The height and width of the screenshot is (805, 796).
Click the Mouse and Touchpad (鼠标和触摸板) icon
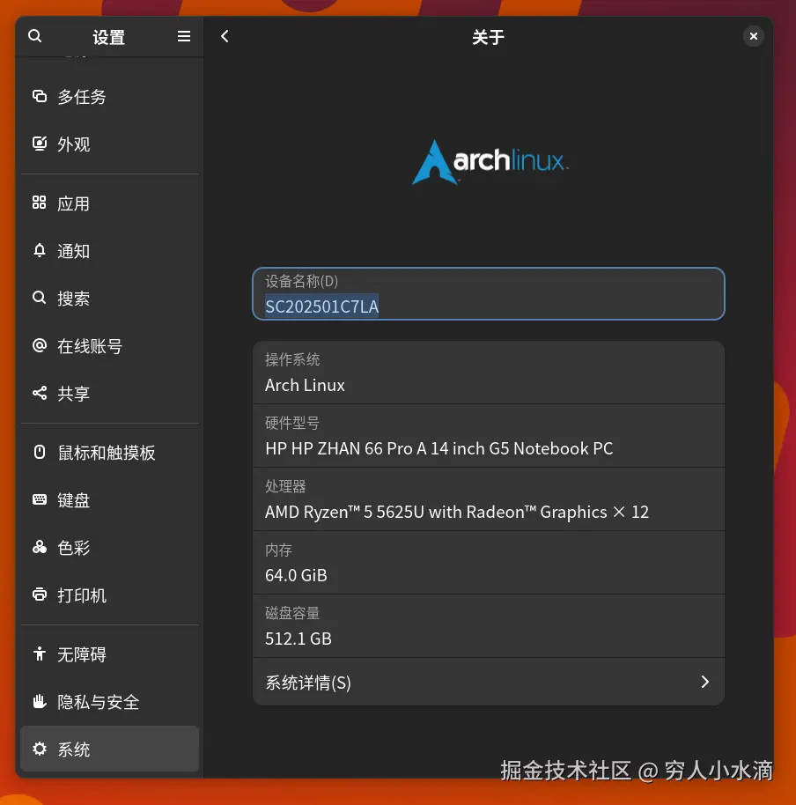pyautogui.click(x=40, y=452)
